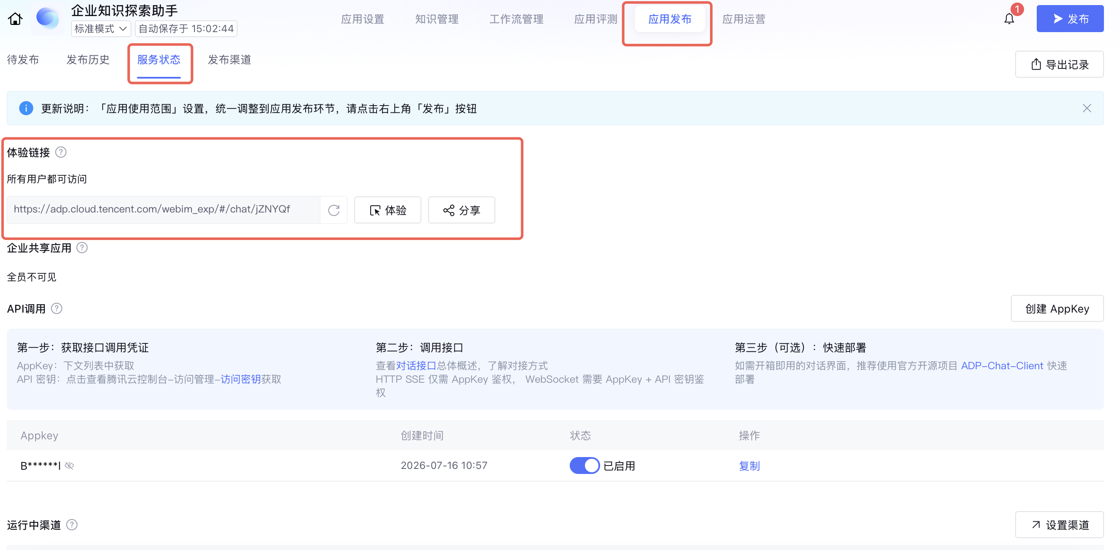Switch to 工作流管理 tab
The height and width of the screenshot is (550, 1120).
pos(516,19)
